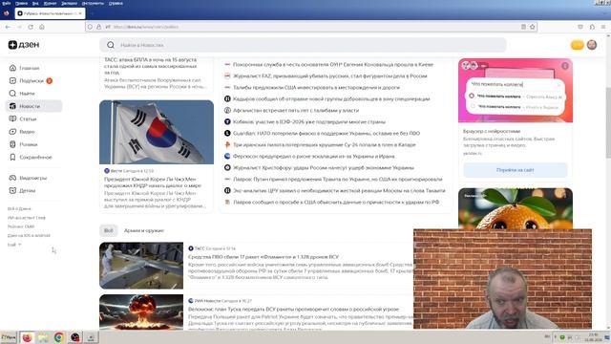Click the magnifier icon in Dzen search
The height and width of the screenshot is (344, 611).
[111, 45]
